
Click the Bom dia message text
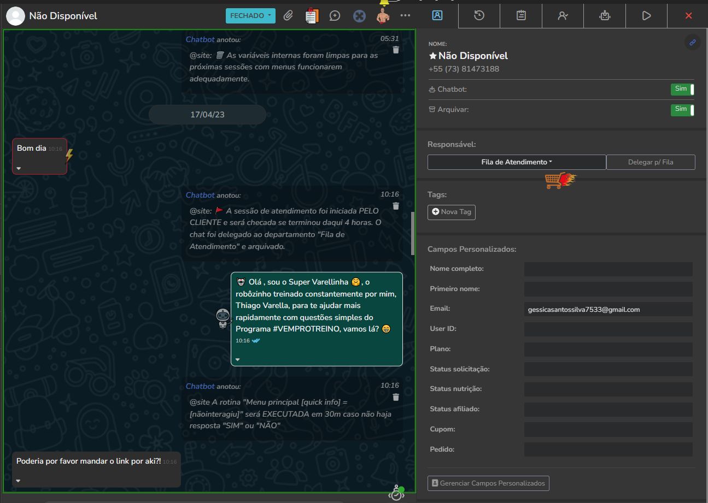click(x=31, y=148)
